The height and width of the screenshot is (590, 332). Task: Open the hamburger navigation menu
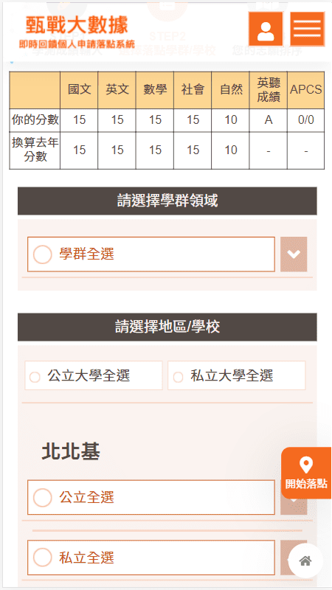307,29
